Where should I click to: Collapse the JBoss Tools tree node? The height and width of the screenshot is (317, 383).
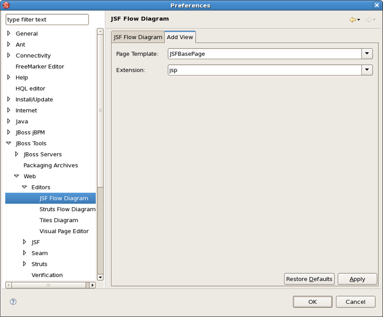(x=9, y=143)
